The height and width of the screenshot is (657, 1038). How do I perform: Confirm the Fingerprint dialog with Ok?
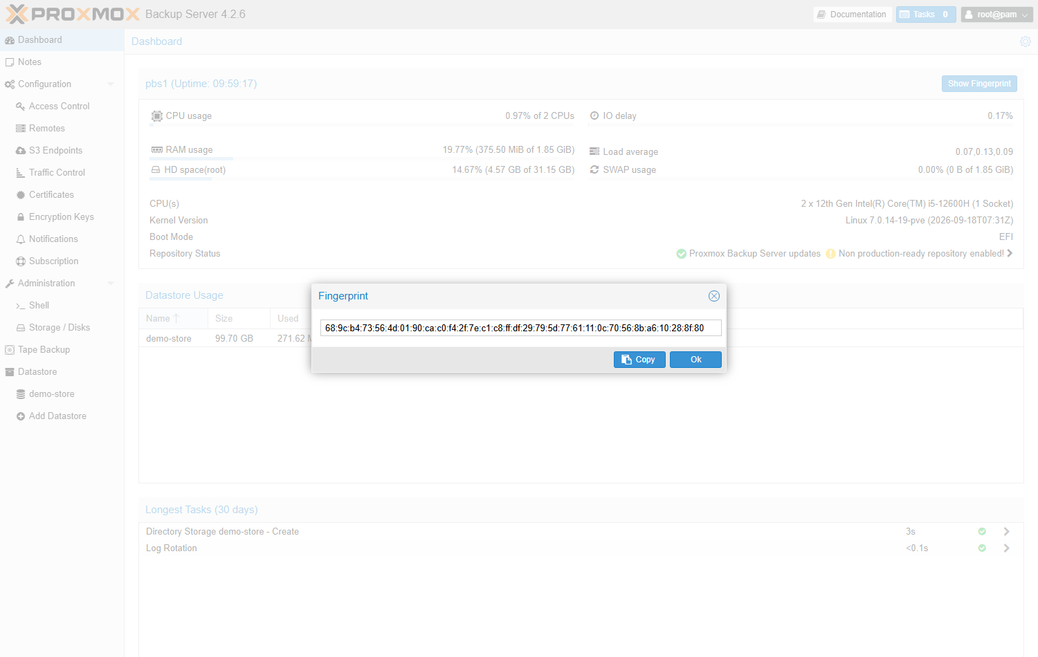click(695, 360)
